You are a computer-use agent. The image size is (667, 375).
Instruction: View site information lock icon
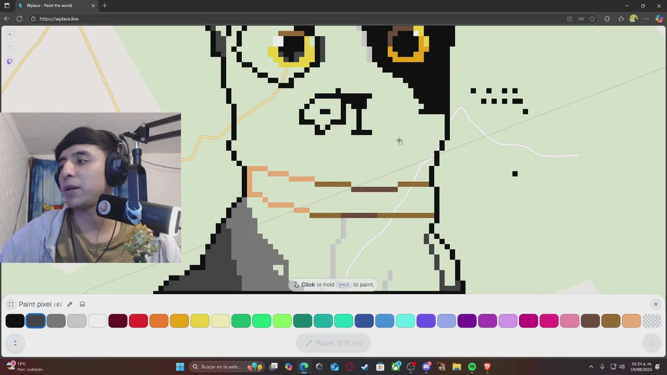click(33, 19)
